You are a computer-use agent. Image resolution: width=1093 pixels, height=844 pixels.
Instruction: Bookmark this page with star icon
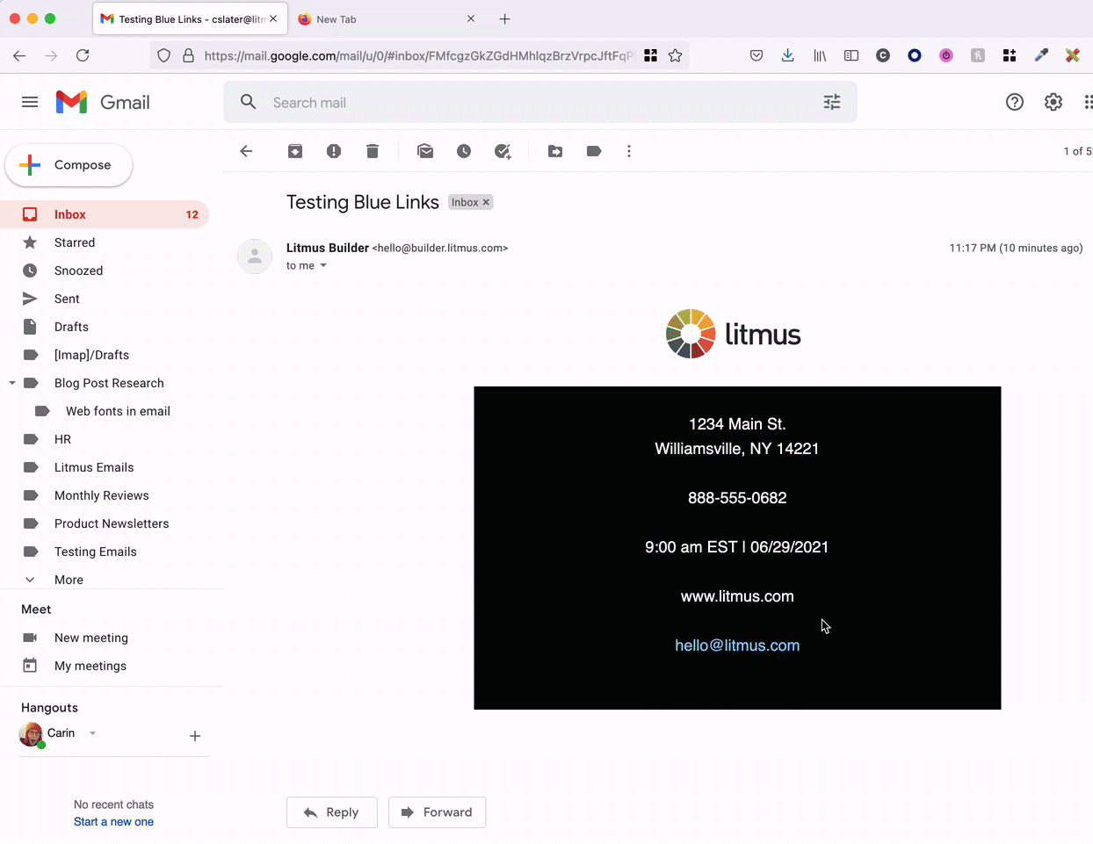pyautogui.click(x=675, y=55)
